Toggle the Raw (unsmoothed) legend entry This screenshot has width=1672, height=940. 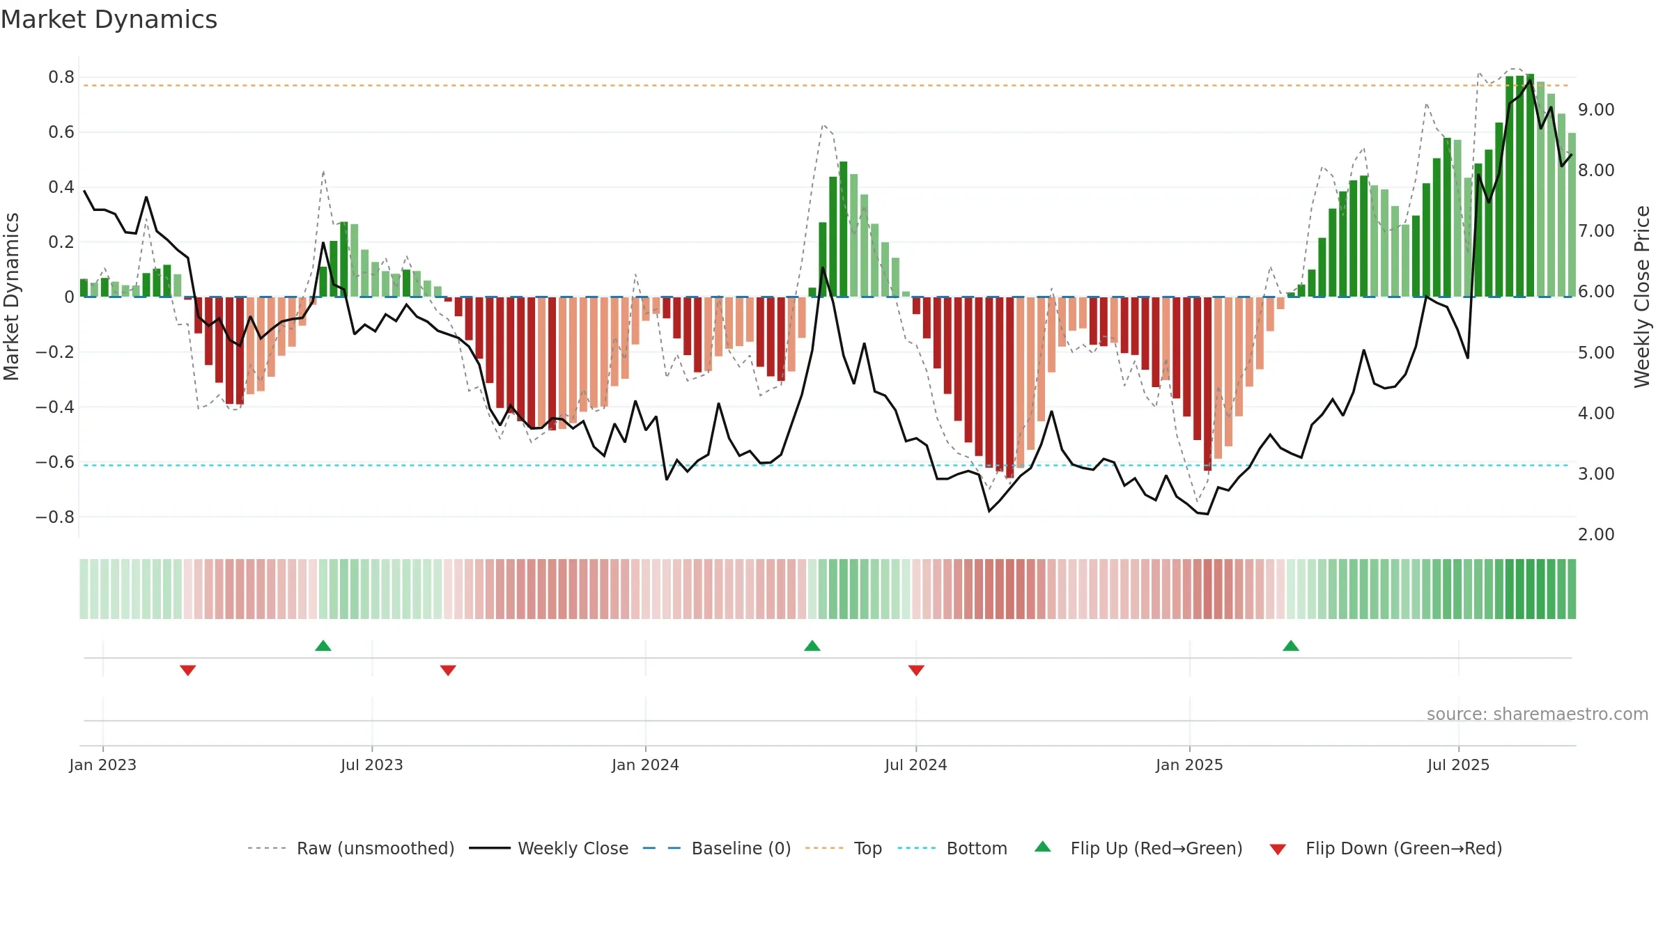pos(350,848)
